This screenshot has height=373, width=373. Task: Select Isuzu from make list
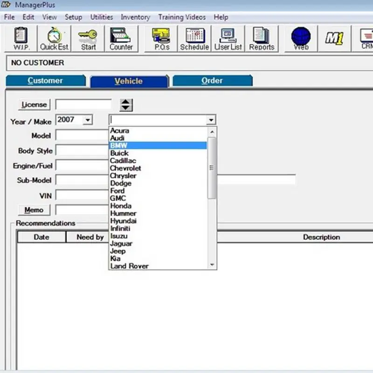tap(158, 236)
